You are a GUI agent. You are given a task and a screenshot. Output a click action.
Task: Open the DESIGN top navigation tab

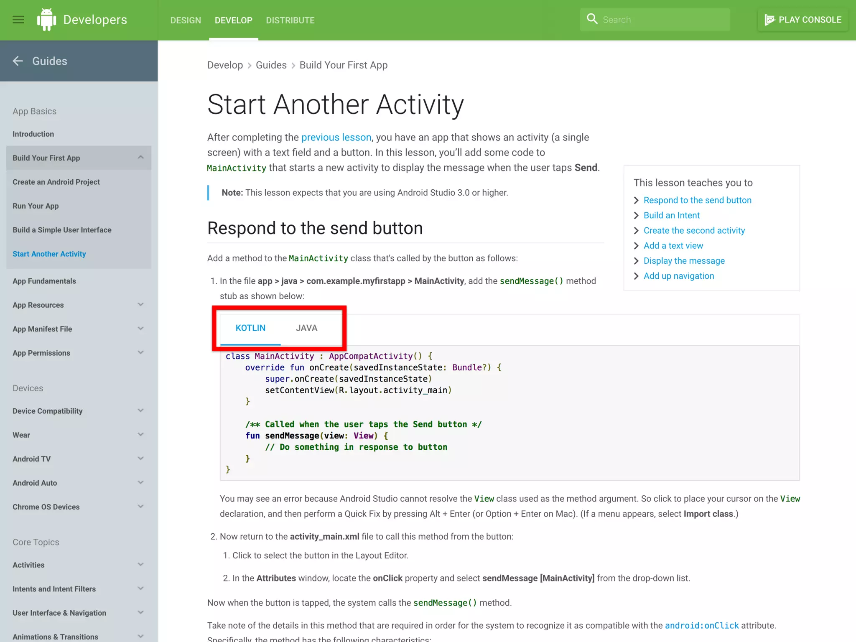click(x=186, y=20)
